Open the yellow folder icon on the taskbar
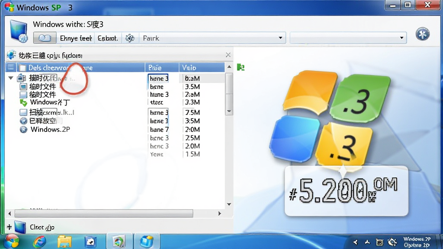The height and width of the screenshot is (249, 443). tap(64, 242)
